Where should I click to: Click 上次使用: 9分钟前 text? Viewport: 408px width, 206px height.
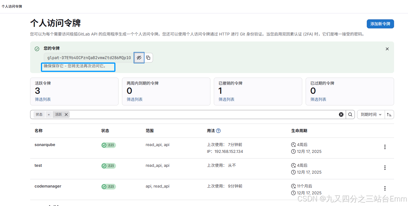point(225,186)
